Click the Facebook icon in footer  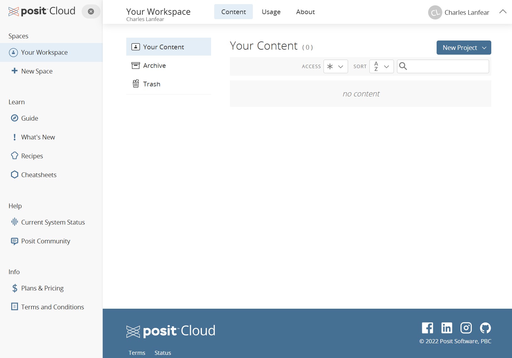coord(427,328)
